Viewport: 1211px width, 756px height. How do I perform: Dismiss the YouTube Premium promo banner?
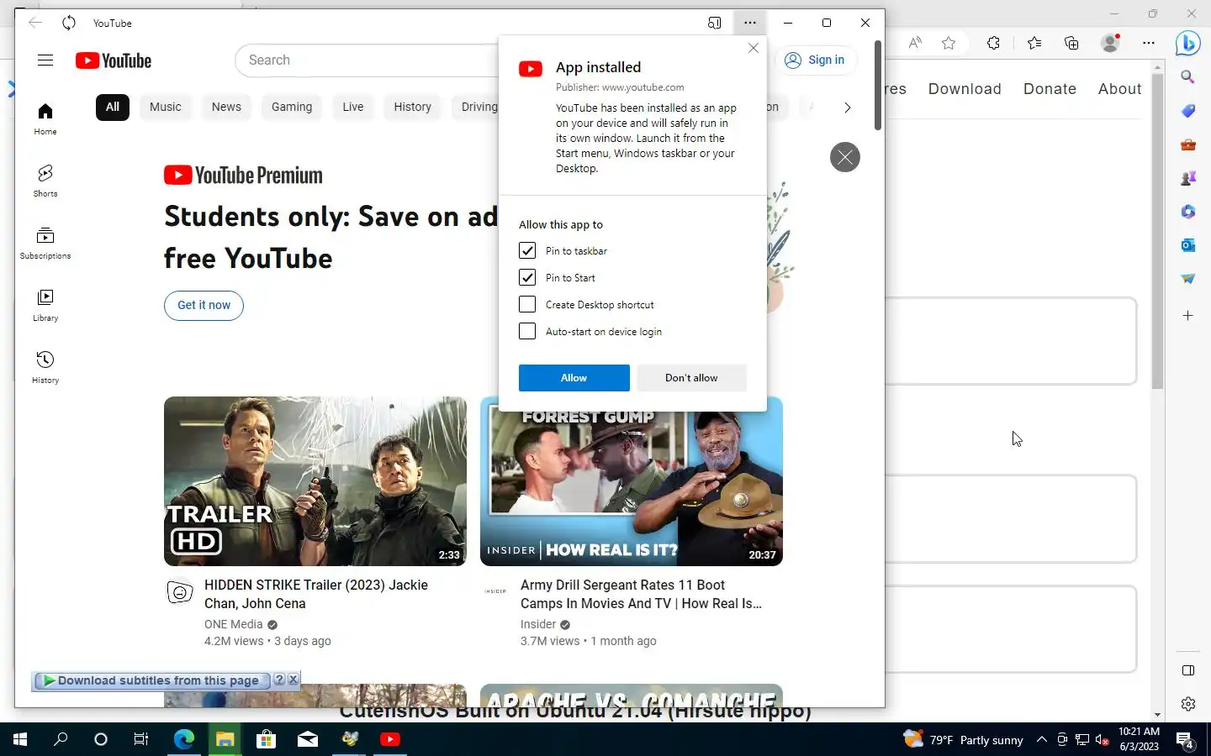(x=845, y=157)
